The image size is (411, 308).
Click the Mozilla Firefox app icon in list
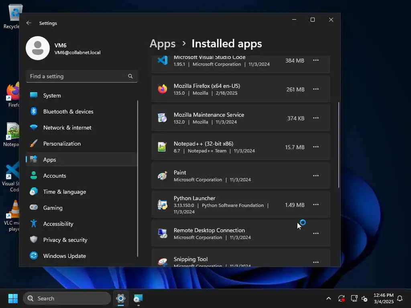point(163,89)
